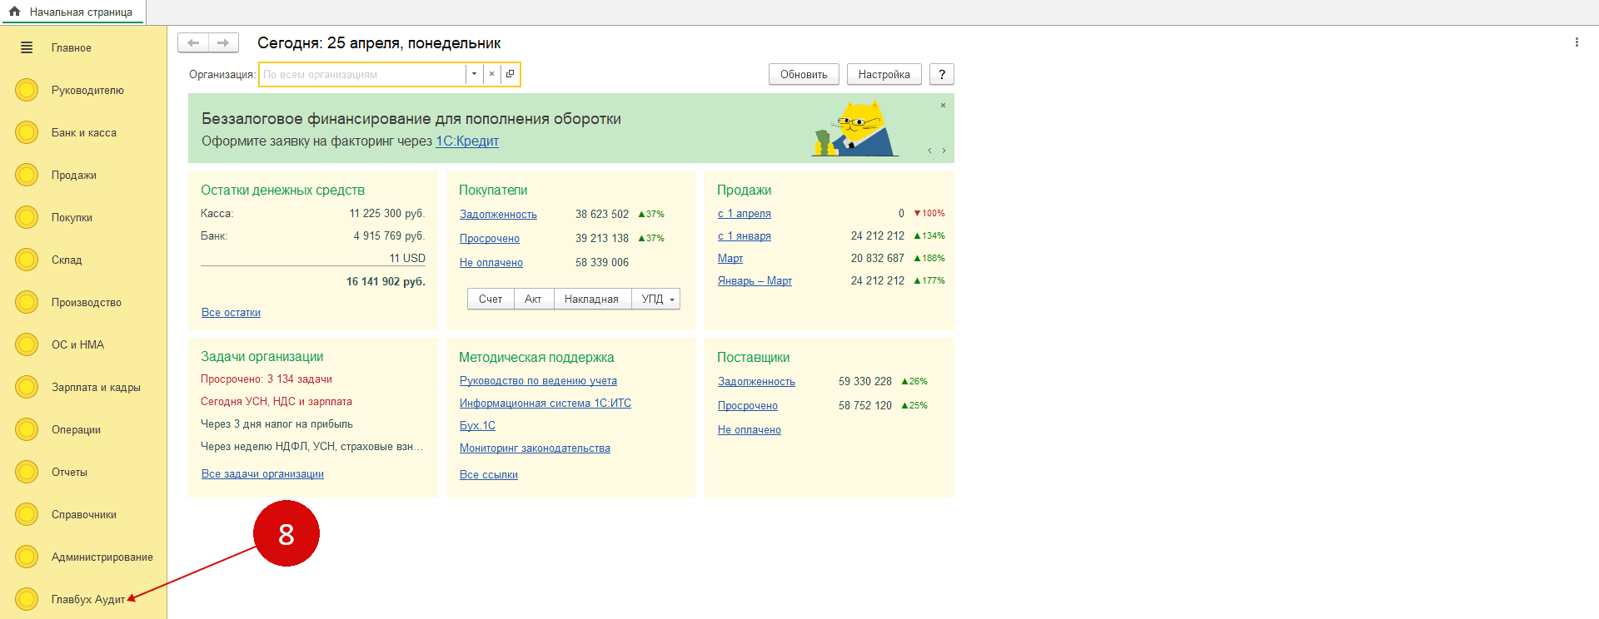Close the factoring banner
Image resolution: width=1599 pixels, height=619 pixels.
[x=943, y=106]
